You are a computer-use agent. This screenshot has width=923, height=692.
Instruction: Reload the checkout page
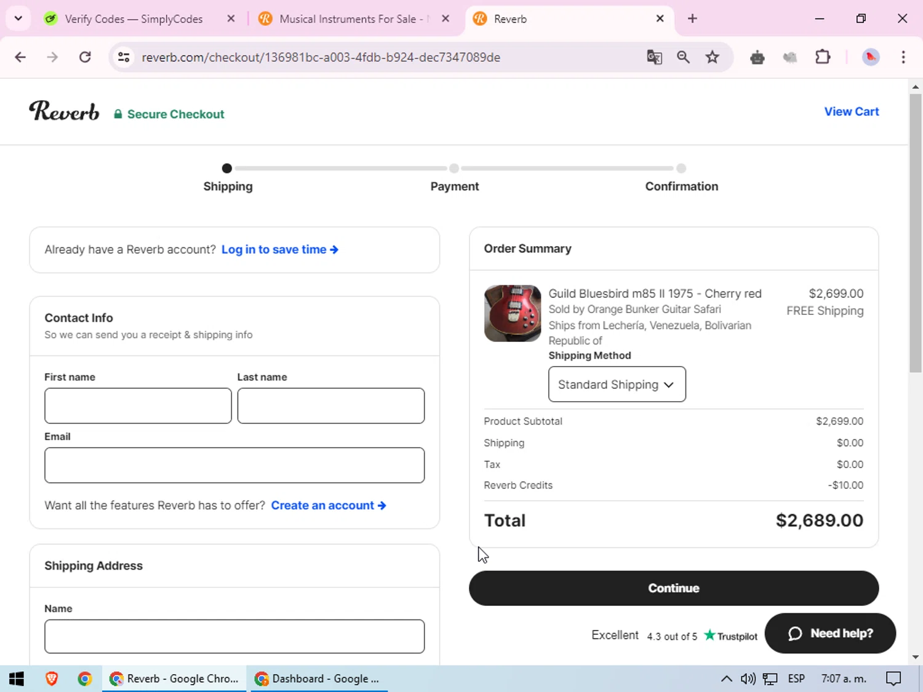(85, 57)
